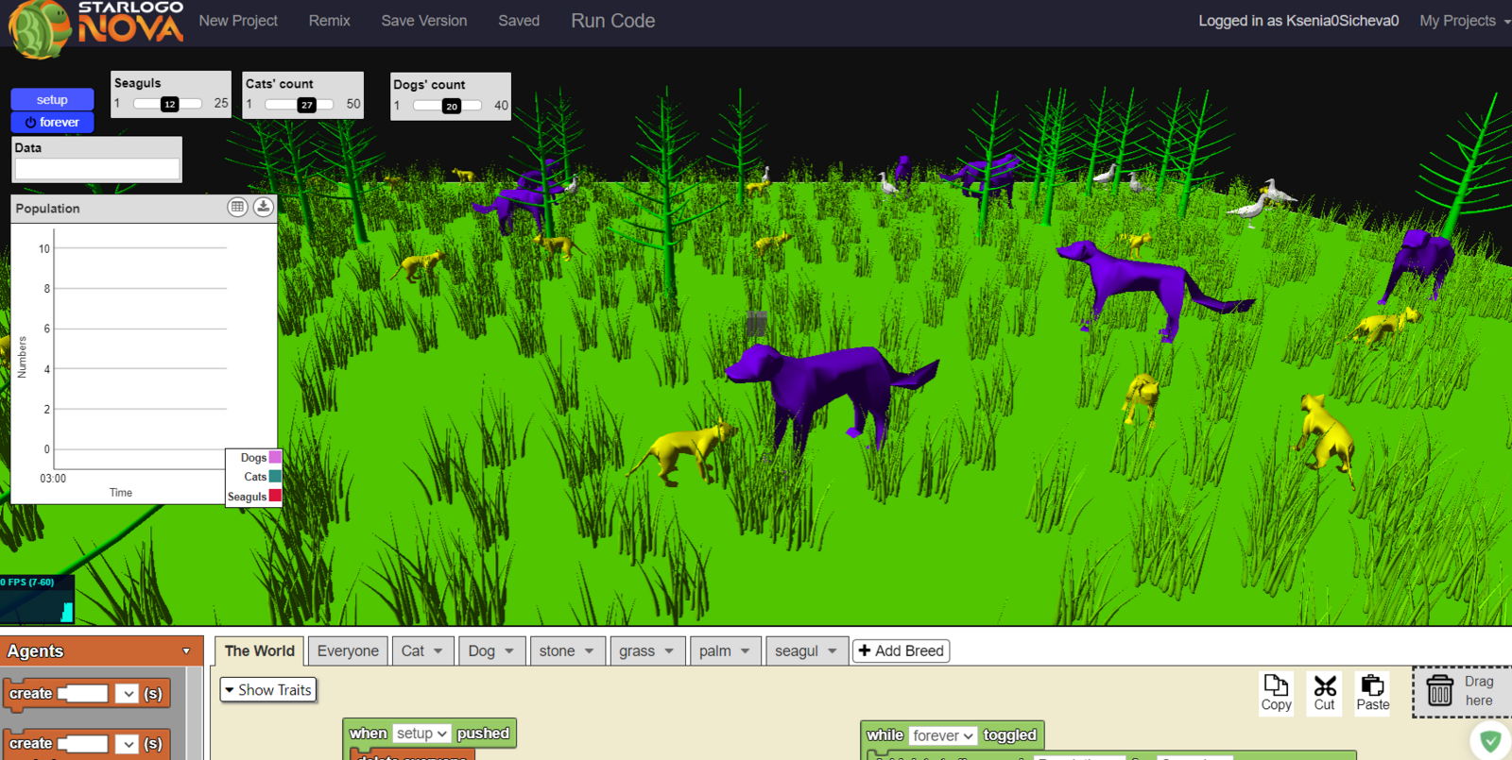
Task: Click the Paste clipboard icon
Action: (1372, 693)
